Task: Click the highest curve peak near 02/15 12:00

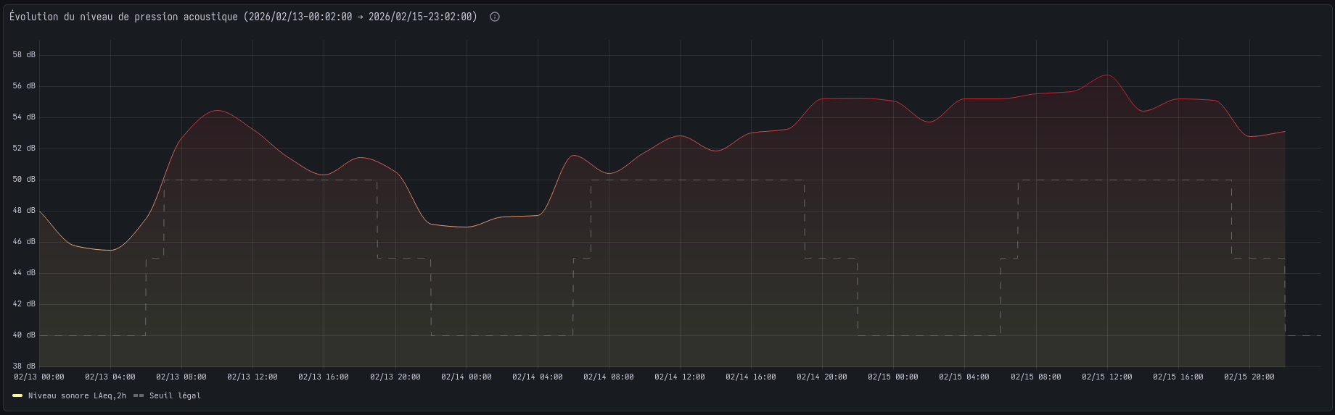Action: click(1107, 75)
